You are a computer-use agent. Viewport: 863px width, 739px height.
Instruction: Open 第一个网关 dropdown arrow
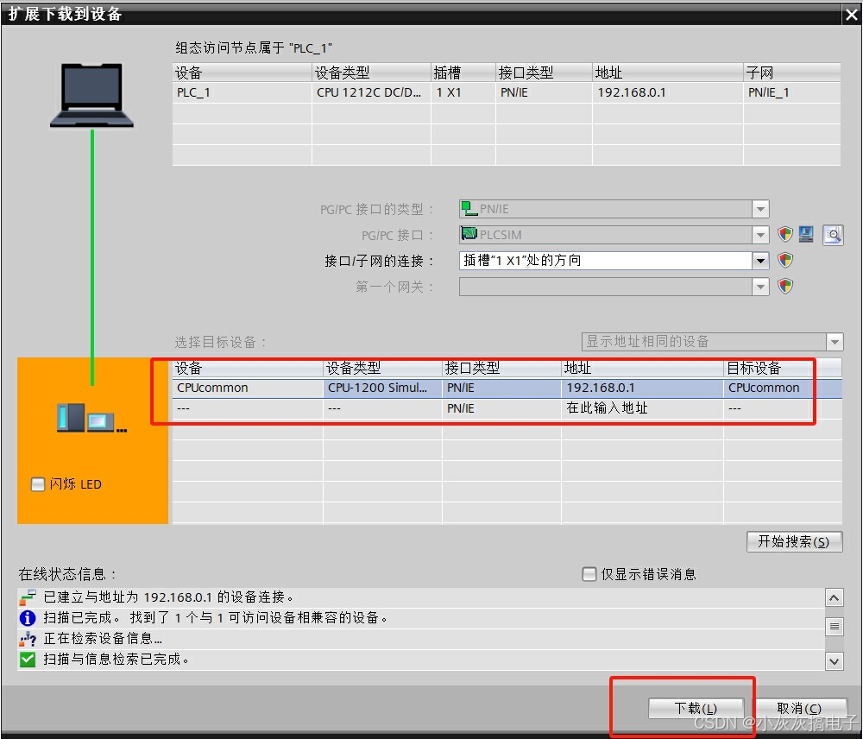coord(760,287)
